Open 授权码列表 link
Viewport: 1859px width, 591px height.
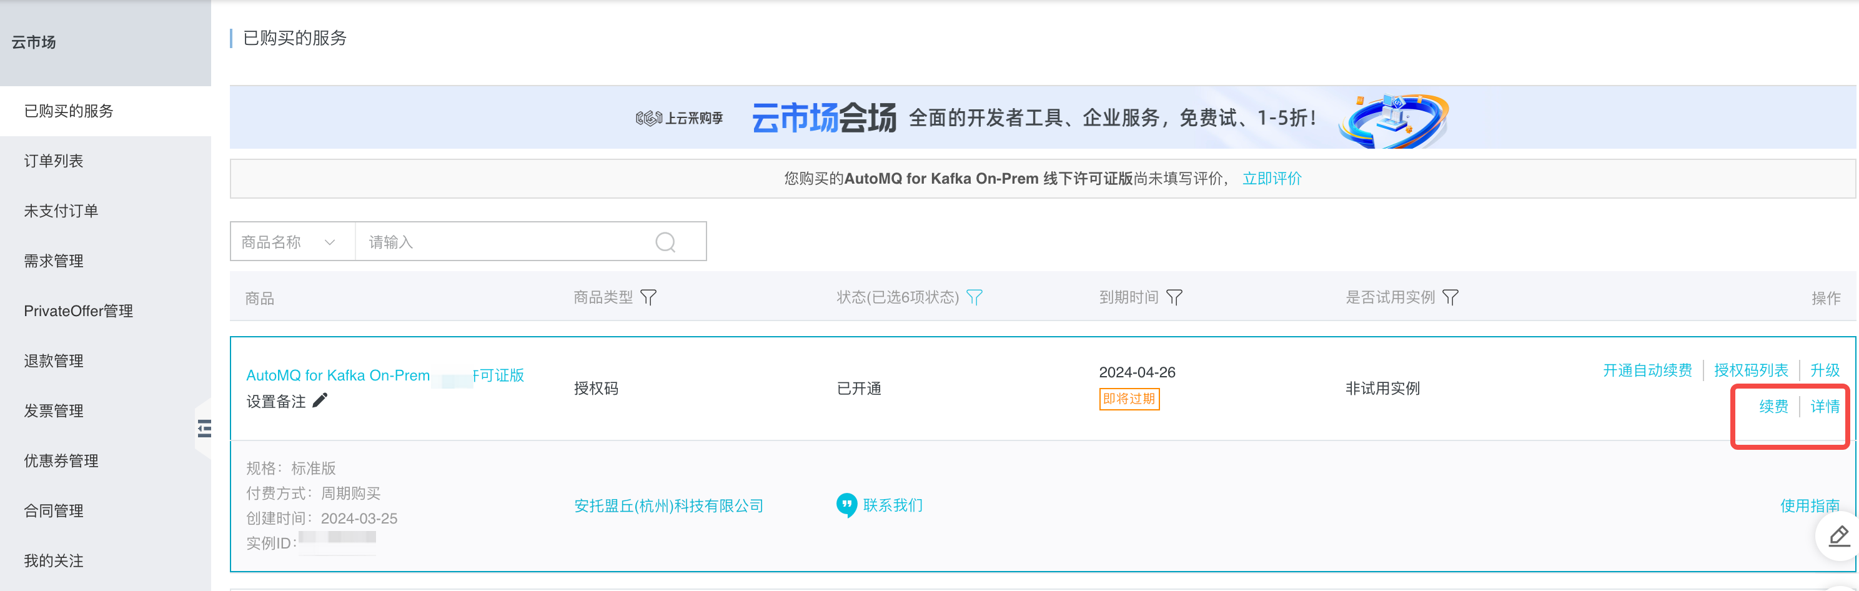(x=1751, y=370)
